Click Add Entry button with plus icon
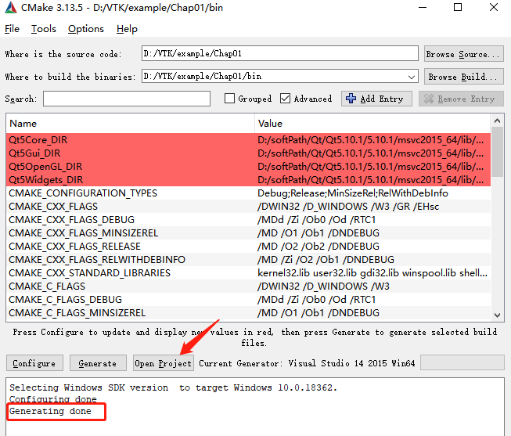Screen dimensions: 511x436 tap(376, 99)
